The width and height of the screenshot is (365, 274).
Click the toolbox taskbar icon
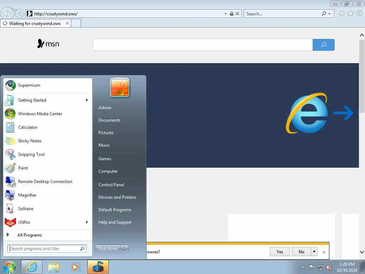98,267
